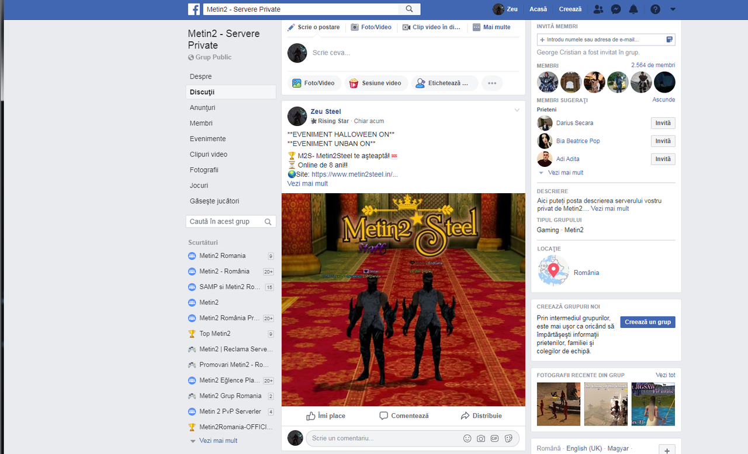Click 'Ascunde' to hide suggested members
The image size is (748, 454).
pos(664,100)
